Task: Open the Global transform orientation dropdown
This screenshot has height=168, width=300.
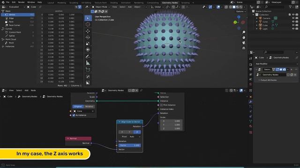Action: (157, 7)
